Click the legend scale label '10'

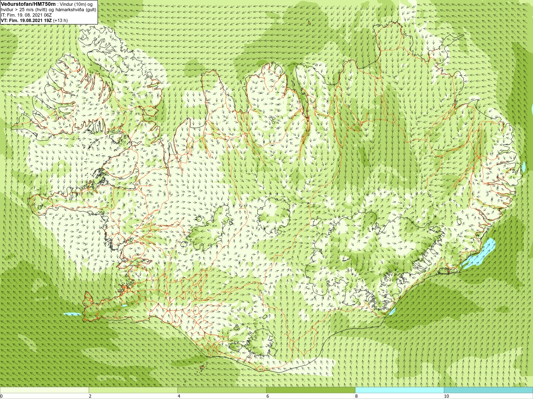[446, 396]
